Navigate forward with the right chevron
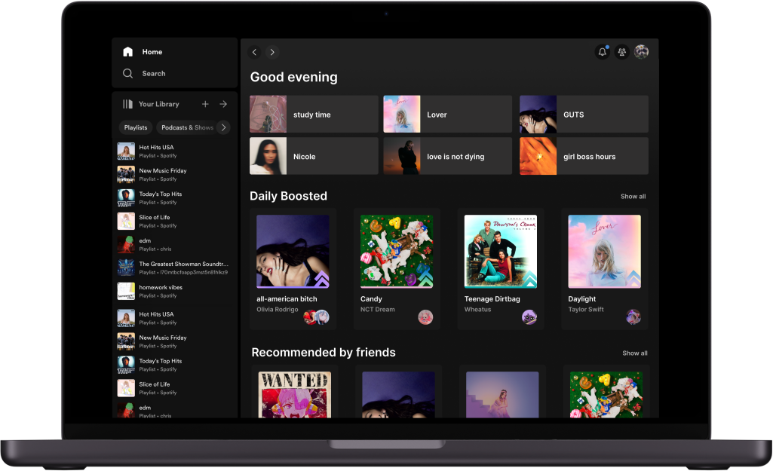 click(x=271, y=52)
